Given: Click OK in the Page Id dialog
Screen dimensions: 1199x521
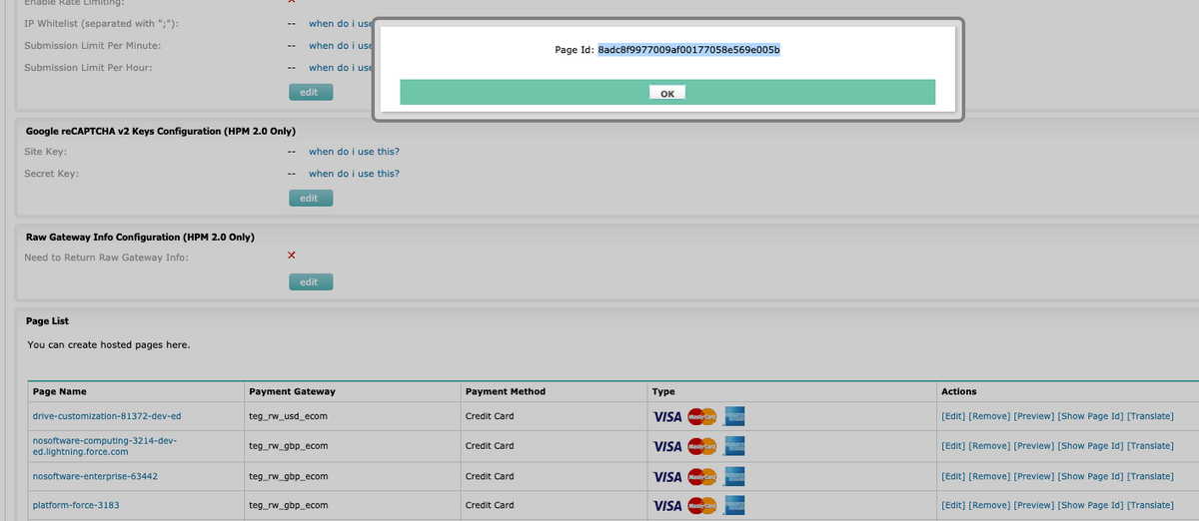Looking at the screenshot, I should (666, 93).
